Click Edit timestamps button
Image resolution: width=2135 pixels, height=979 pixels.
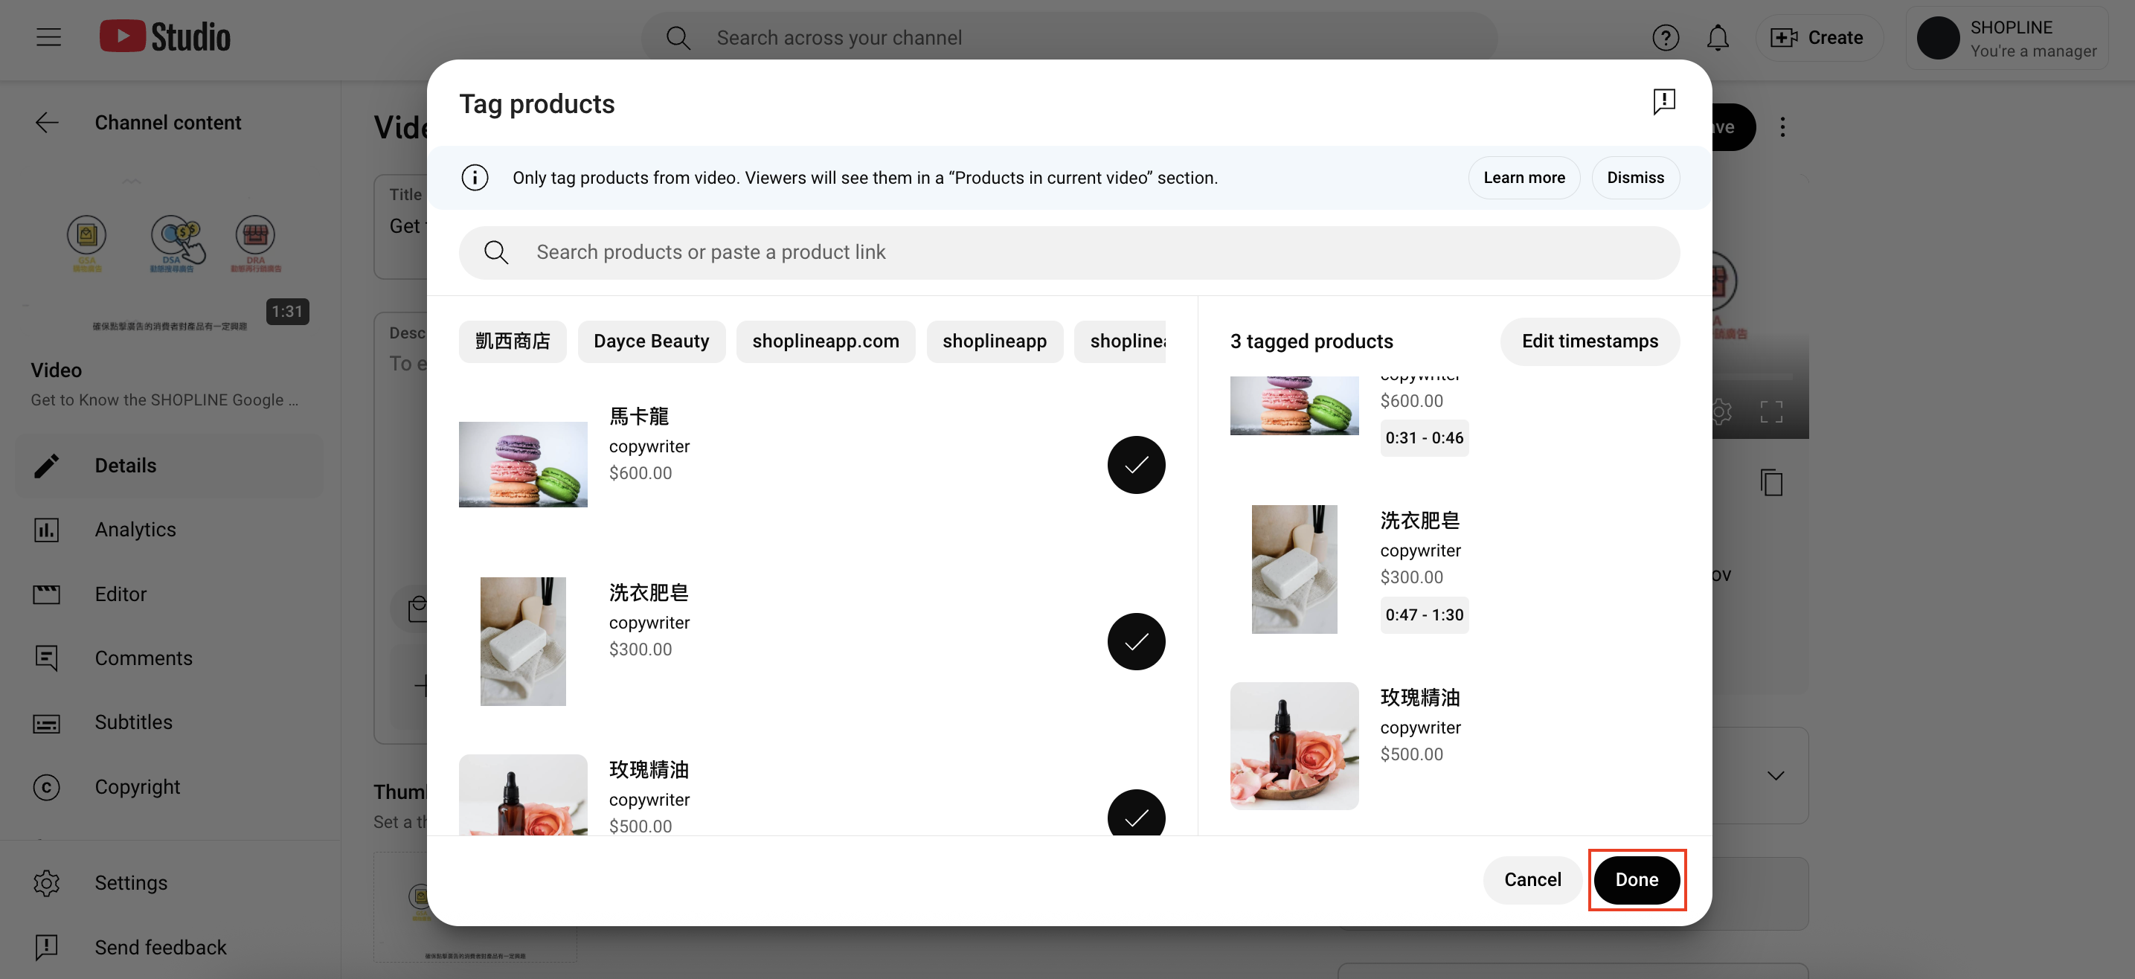(1590, 341)
